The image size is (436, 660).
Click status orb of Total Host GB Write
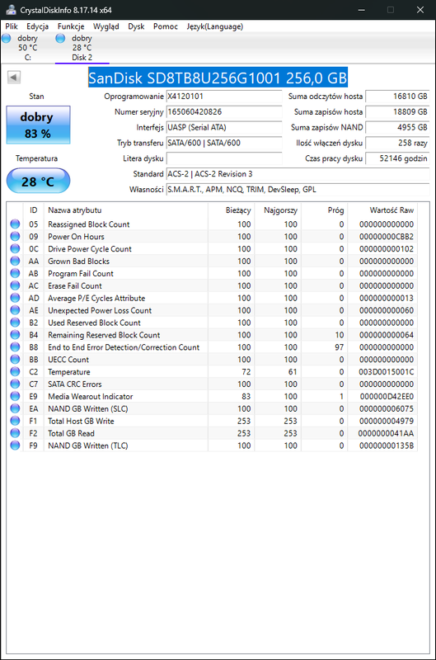pos(15,421)
